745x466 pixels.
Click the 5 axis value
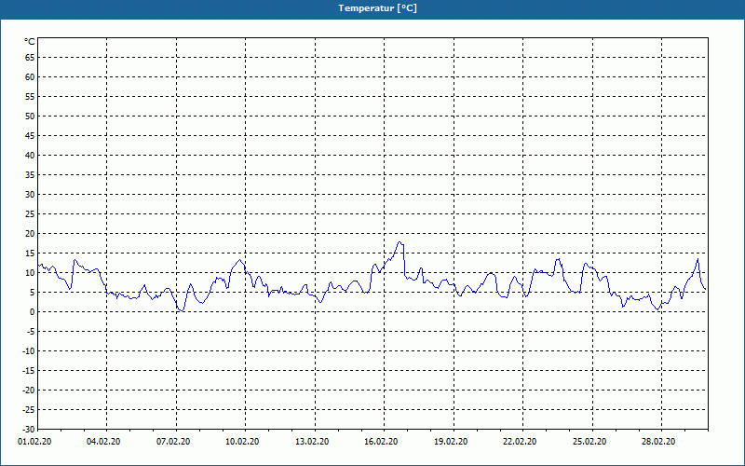(x=33, y=293)
